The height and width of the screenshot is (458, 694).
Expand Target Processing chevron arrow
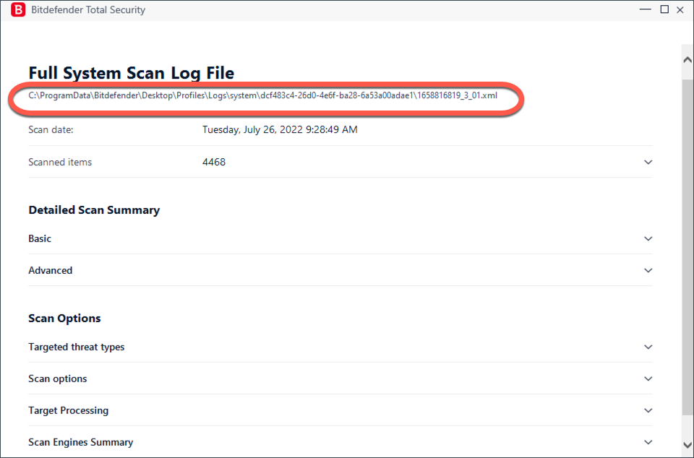648,411
